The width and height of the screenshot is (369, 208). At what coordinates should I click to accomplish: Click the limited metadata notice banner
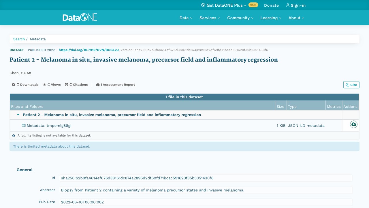point(184,146)
